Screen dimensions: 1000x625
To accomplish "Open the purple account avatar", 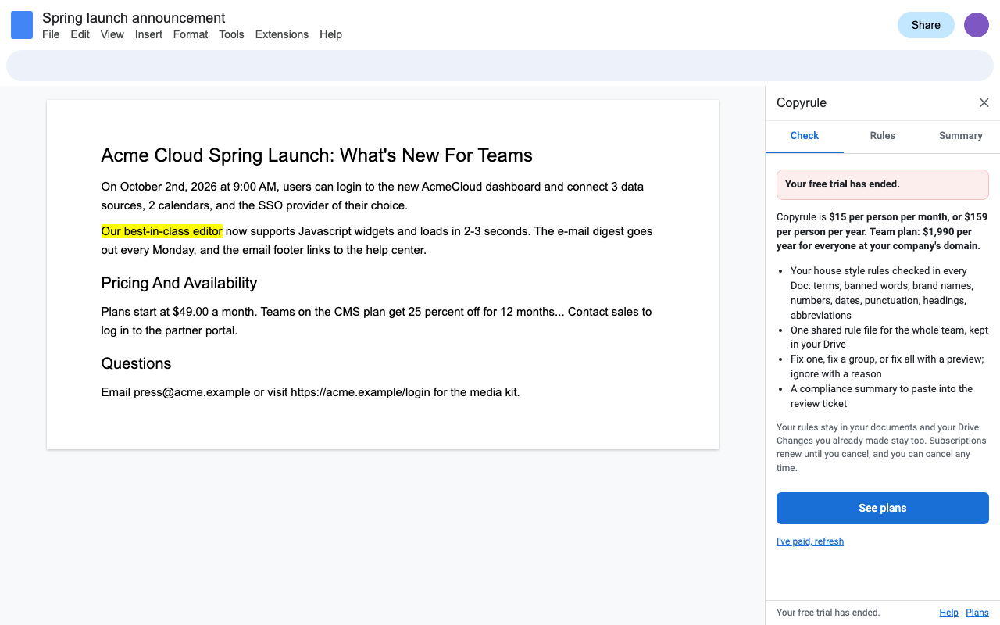I will click(977, 25).
